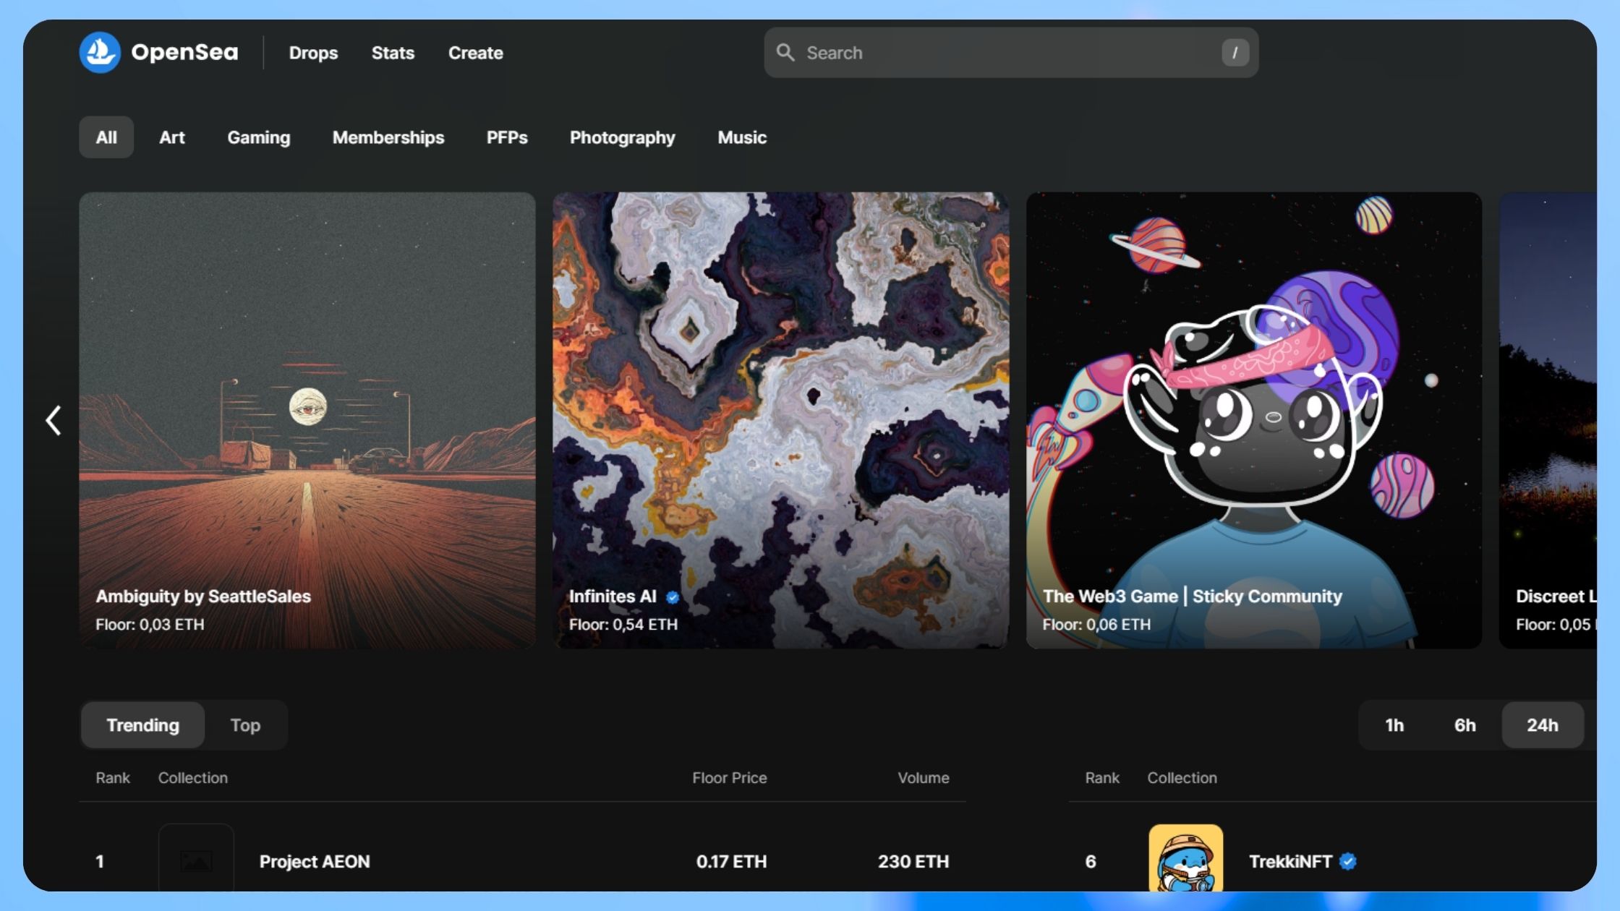Set the time range to 24h

(x=1543, y=725)
